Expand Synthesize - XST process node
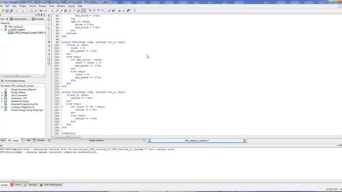 click(x=2, y=98)
